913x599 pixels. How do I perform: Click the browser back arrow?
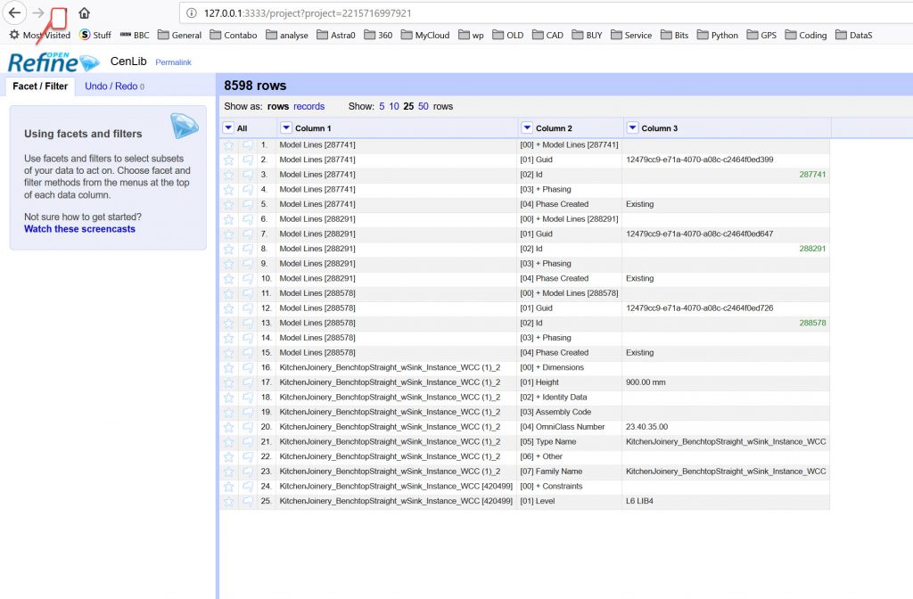click(x=14, y=13)
